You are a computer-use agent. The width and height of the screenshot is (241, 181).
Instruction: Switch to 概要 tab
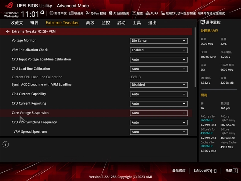pyautogui.click(x=34, y=23)
